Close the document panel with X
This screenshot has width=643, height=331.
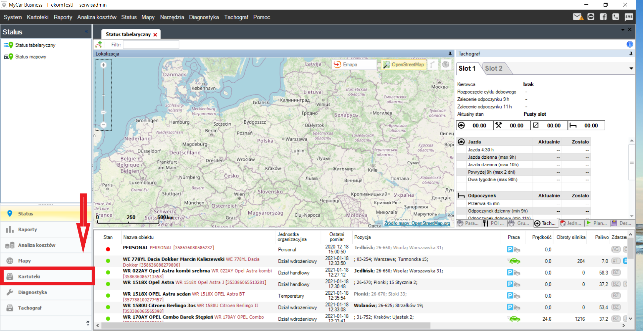pyautogui.click(x=630, y=29)
